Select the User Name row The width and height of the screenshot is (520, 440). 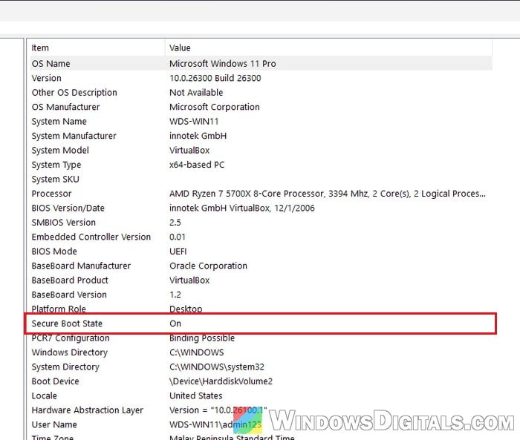(261, 424)
